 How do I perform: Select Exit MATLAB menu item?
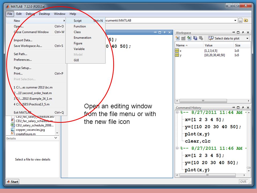(36, 112)
